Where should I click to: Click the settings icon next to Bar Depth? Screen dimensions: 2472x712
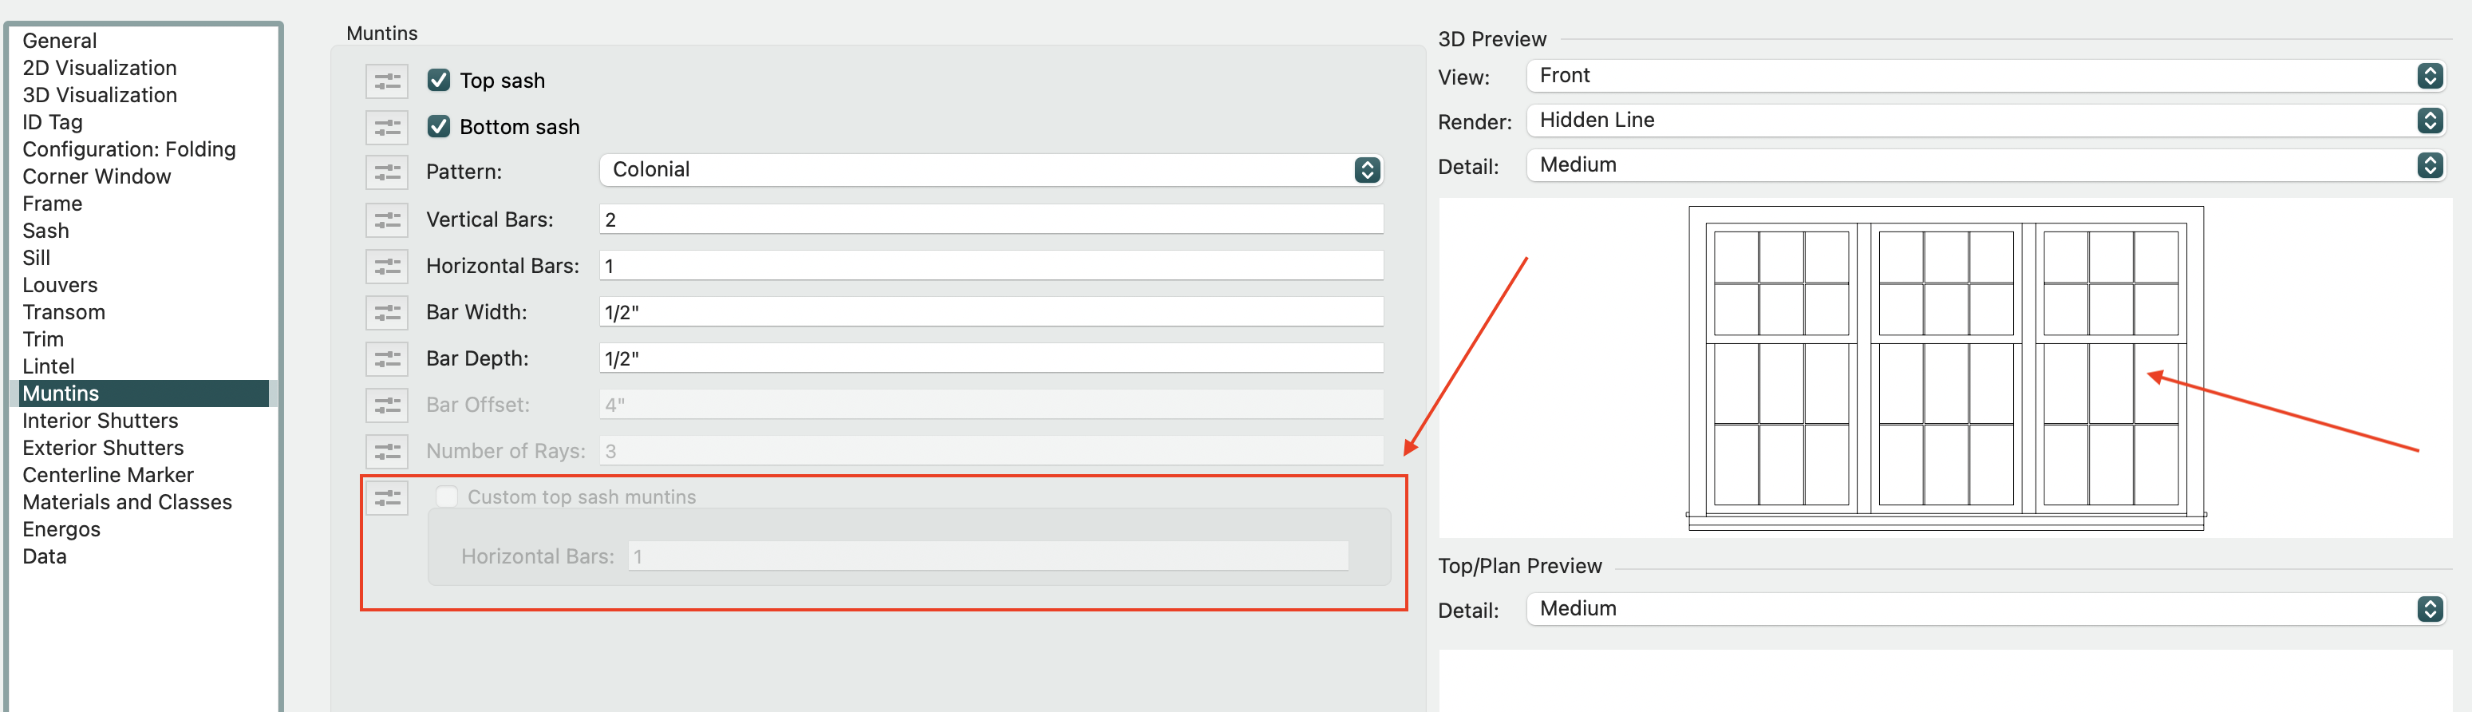[387, 359]
